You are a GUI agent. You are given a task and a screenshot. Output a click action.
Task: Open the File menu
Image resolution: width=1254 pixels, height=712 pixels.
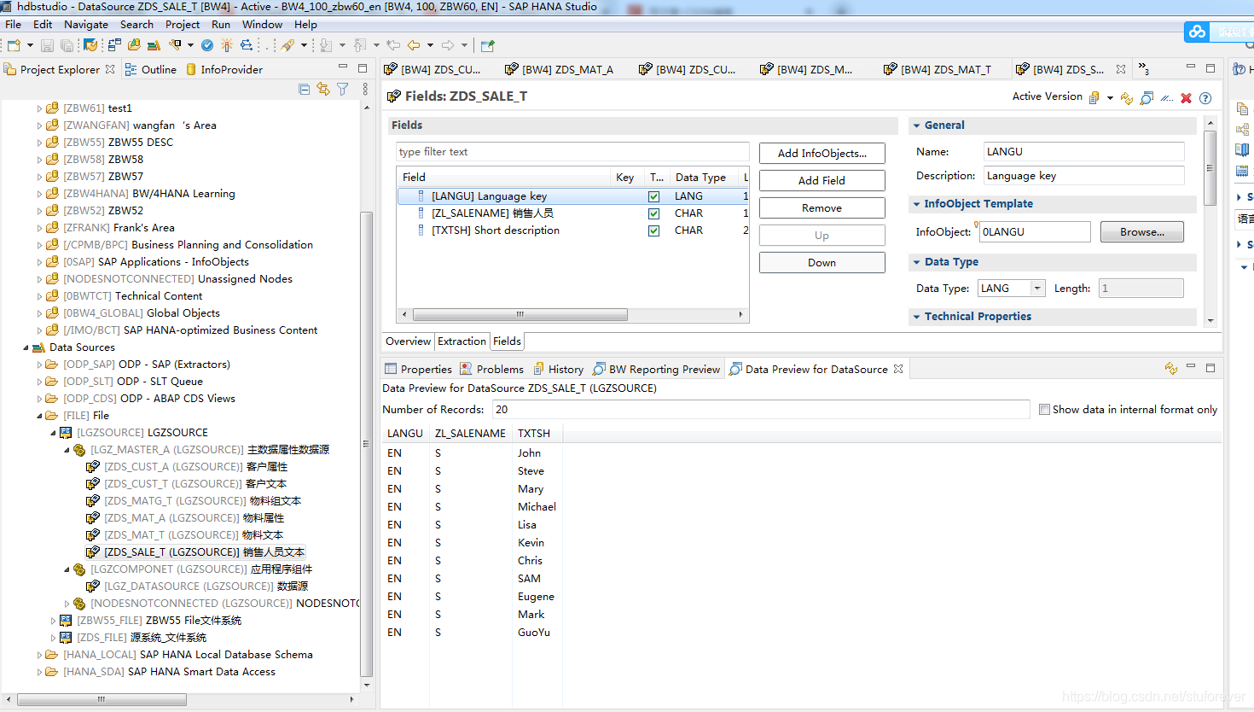13,25
